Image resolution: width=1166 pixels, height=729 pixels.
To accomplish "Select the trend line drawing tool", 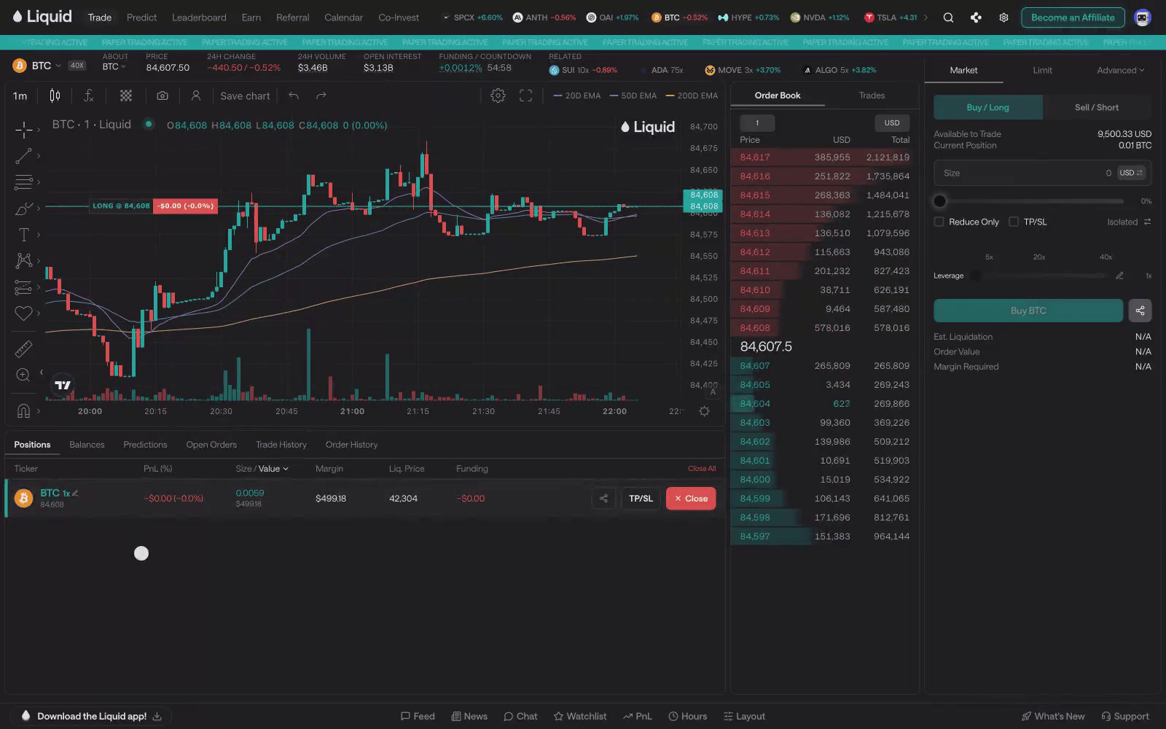I will pos(23,156).
